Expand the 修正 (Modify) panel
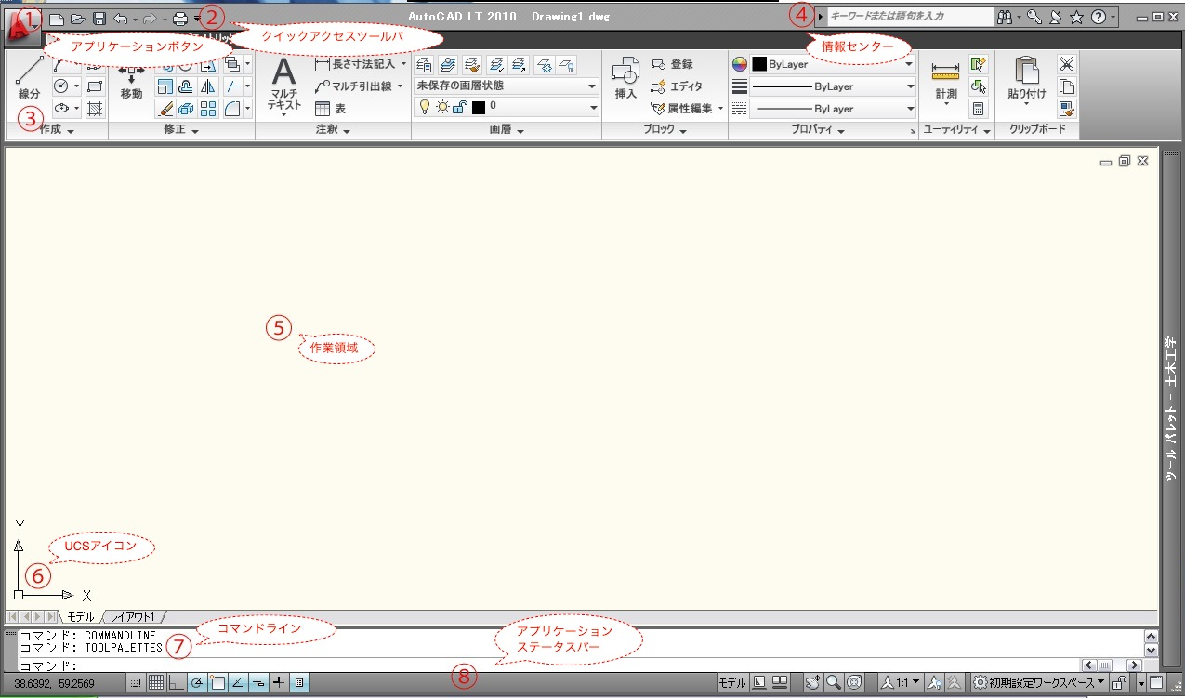This screenshot has width=1185, height=698. (x=181, y=131)
